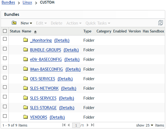The width and height of the screenshot is (166, 129).
Task: Click the eDir-BASECONFIG folder icon
Action: click(26, 59)
